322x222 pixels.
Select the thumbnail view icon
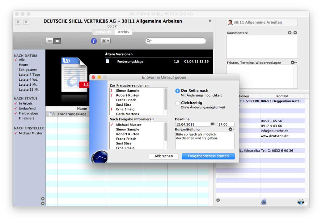pyautogui.click(x=58, y=41)
